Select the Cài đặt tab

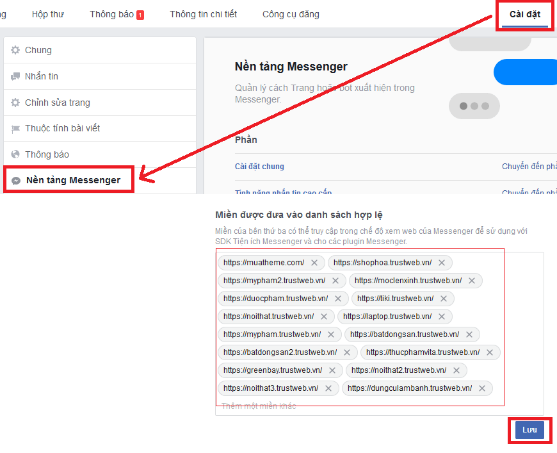[x=525, y=12]
